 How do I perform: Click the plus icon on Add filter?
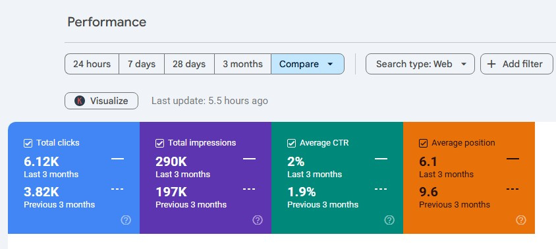click(491, 64)
